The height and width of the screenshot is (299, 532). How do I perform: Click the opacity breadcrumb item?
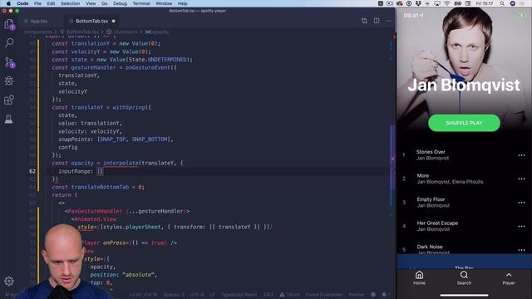pyautogui.click(x=157, y=32)
